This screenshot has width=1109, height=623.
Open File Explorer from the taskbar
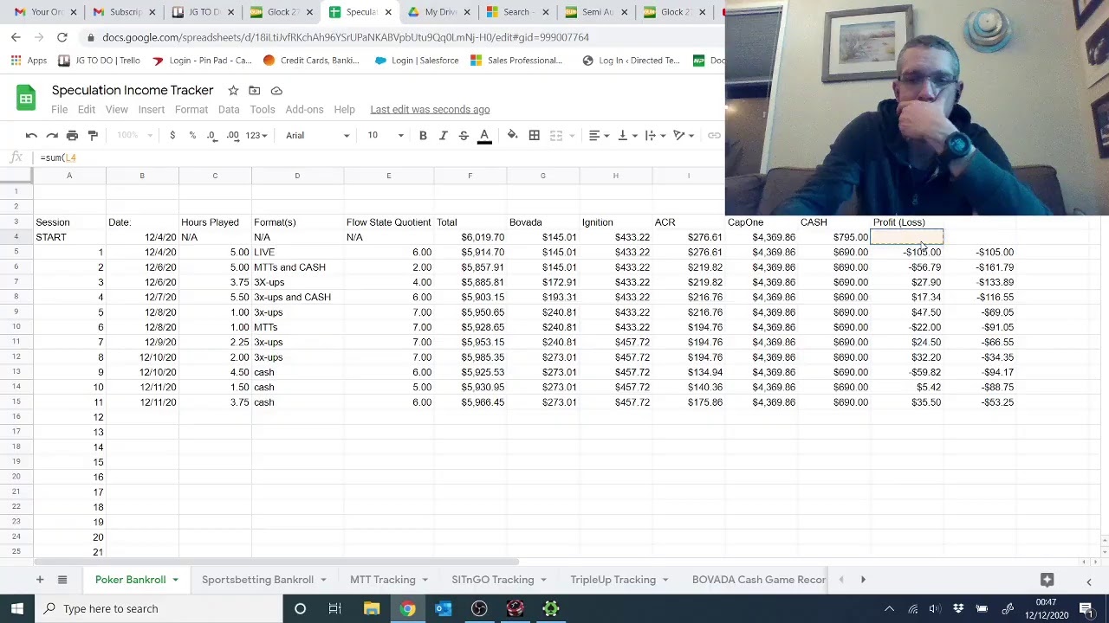point(372,608)
